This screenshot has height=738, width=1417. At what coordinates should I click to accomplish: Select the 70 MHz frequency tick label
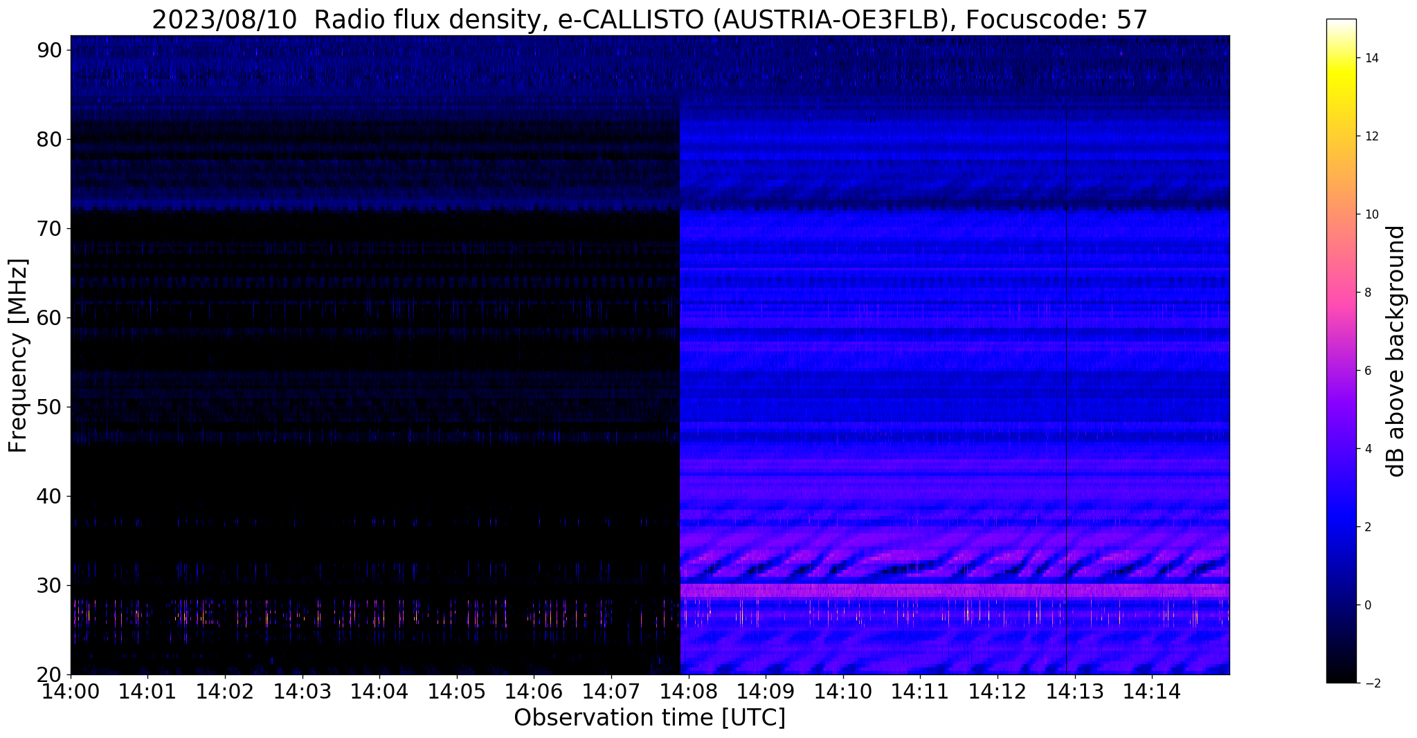(49, 228)
